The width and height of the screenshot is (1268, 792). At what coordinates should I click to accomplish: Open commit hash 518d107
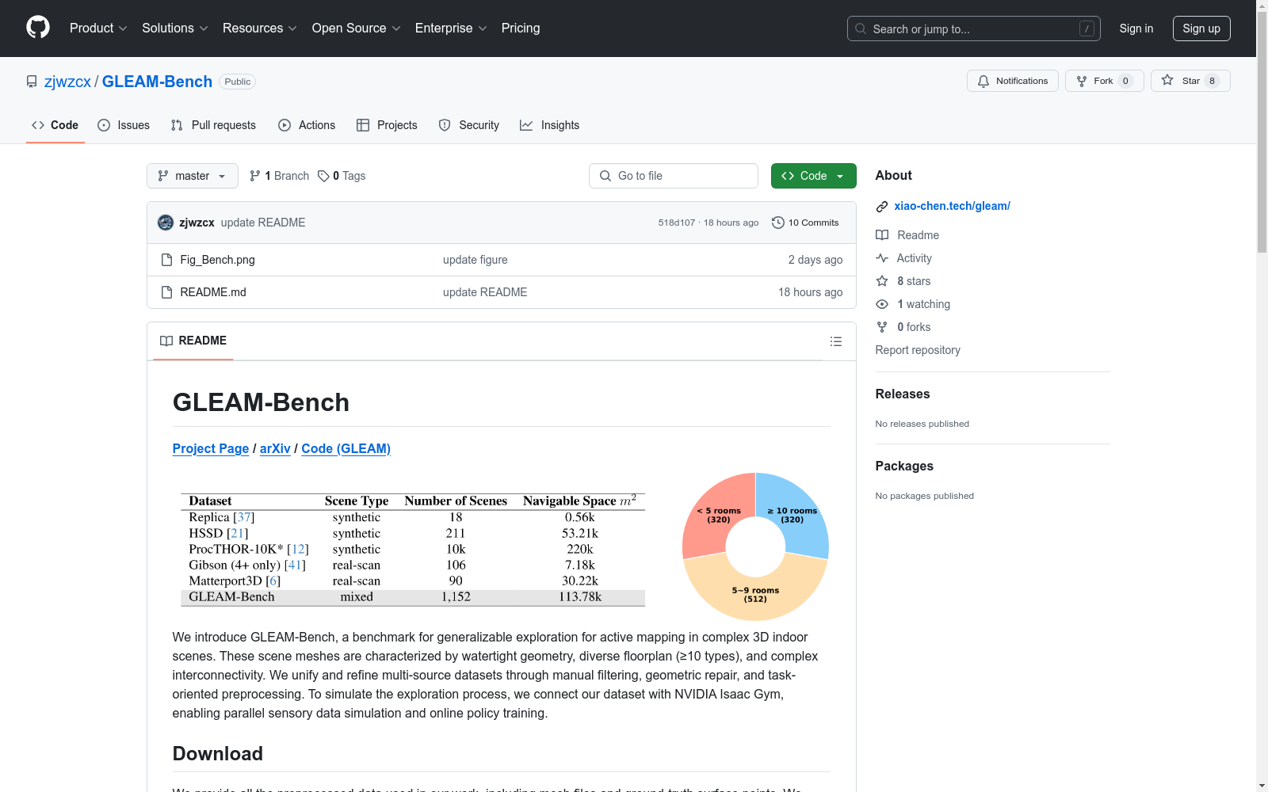coord(677,223)
